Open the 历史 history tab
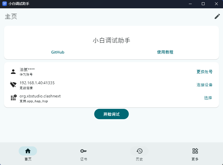Screen dimensions: 223x165 139,154
